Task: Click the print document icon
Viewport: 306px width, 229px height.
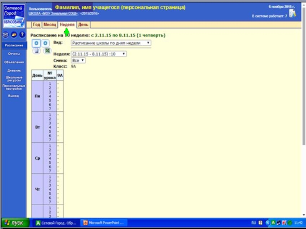Action: [36, 51]
